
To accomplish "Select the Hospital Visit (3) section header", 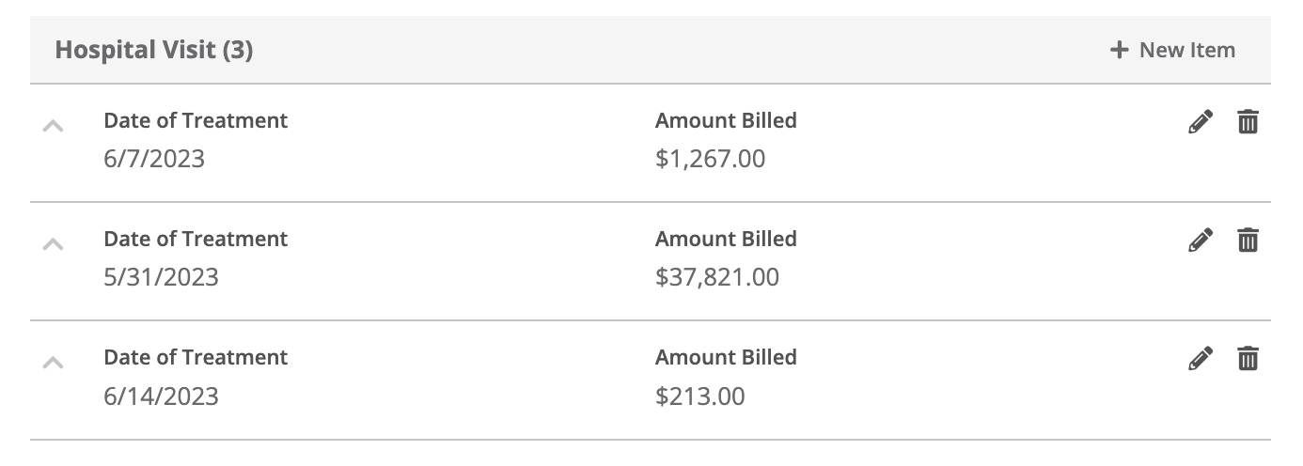I will (x=154, y=50).
